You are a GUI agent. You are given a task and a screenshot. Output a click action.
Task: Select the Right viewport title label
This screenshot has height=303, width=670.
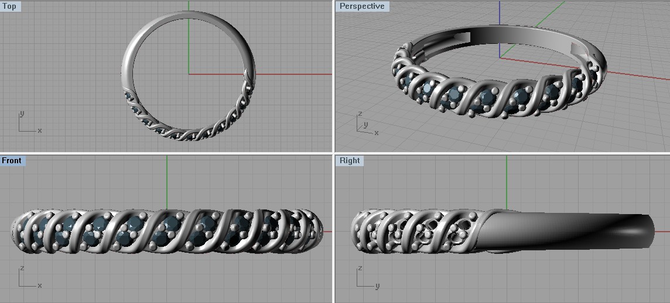pyautogui.click(x=350, y=160)
